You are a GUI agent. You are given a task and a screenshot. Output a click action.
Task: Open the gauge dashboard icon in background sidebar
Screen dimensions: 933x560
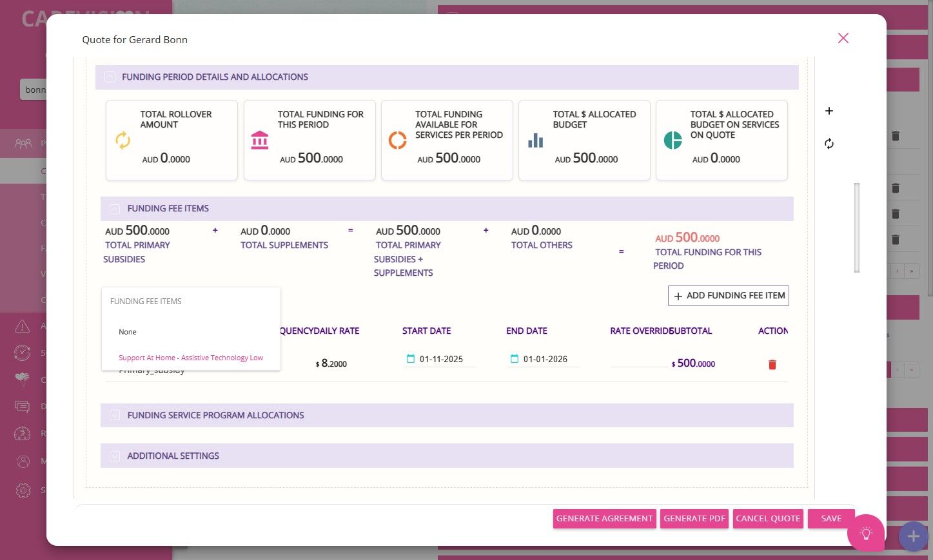click(23, 434)
